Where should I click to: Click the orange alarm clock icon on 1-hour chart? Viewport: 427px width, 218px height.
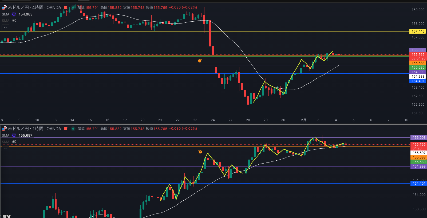(x=200, y=152)
